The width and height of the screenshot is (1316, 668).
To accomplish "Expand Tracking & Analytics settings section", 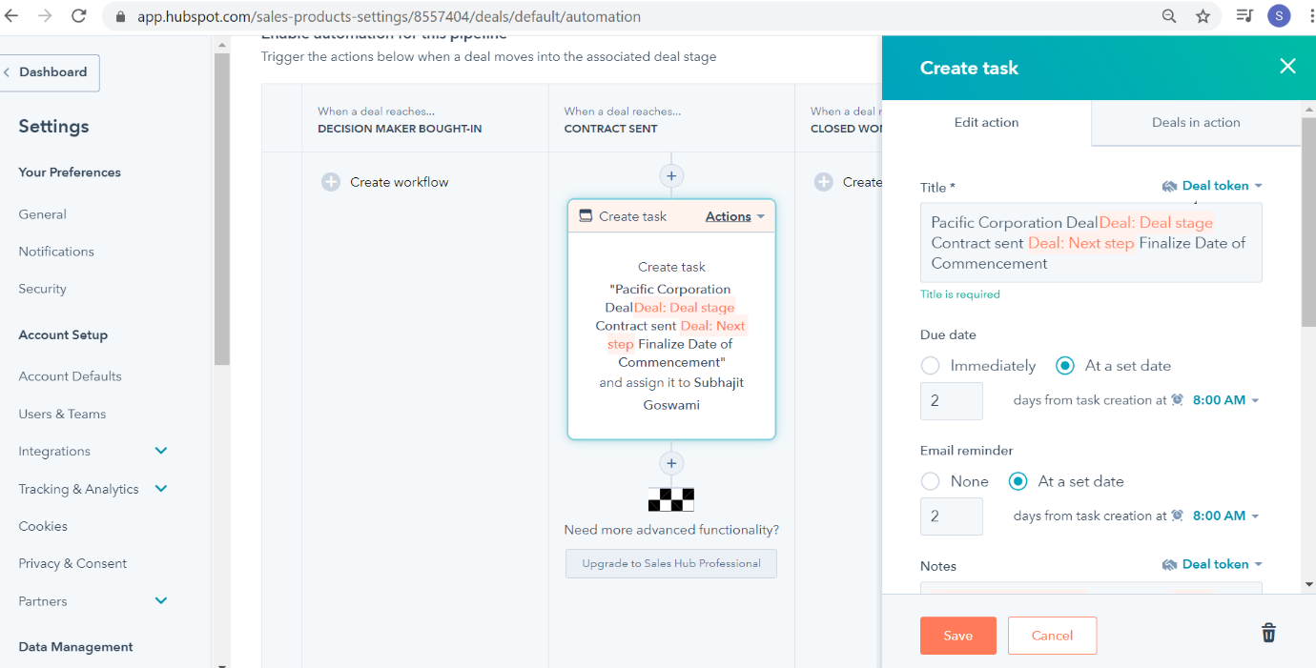I will click(x=161, y=489).
